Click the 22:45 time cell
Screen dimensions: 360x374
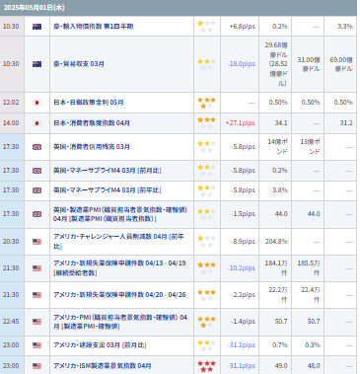click(11, 322)
